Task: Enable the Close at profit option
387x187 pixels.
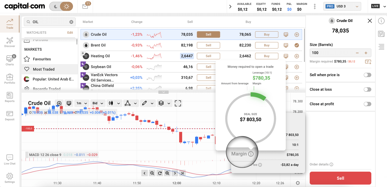Action: pyautogui.click(x=367, y=104)
